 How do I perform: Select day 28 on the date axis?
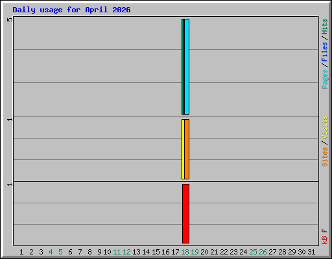[282, 252]
